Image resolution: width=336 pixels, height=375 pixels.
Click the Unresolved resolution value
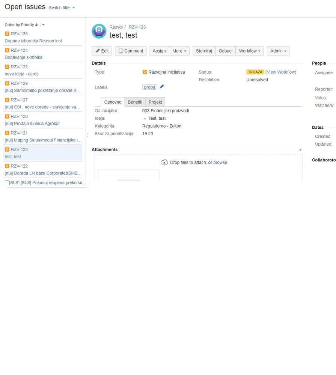click(257, 80)
